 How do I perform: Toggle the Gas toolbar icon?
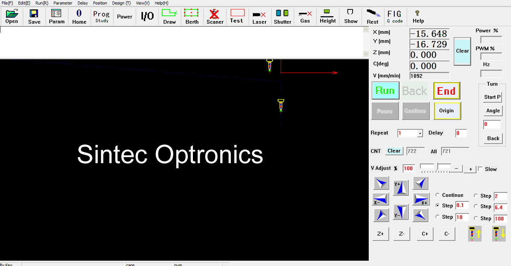point(305,17)
